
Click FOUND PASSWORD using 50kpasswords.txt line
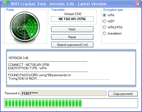click(x=40, y=75)
